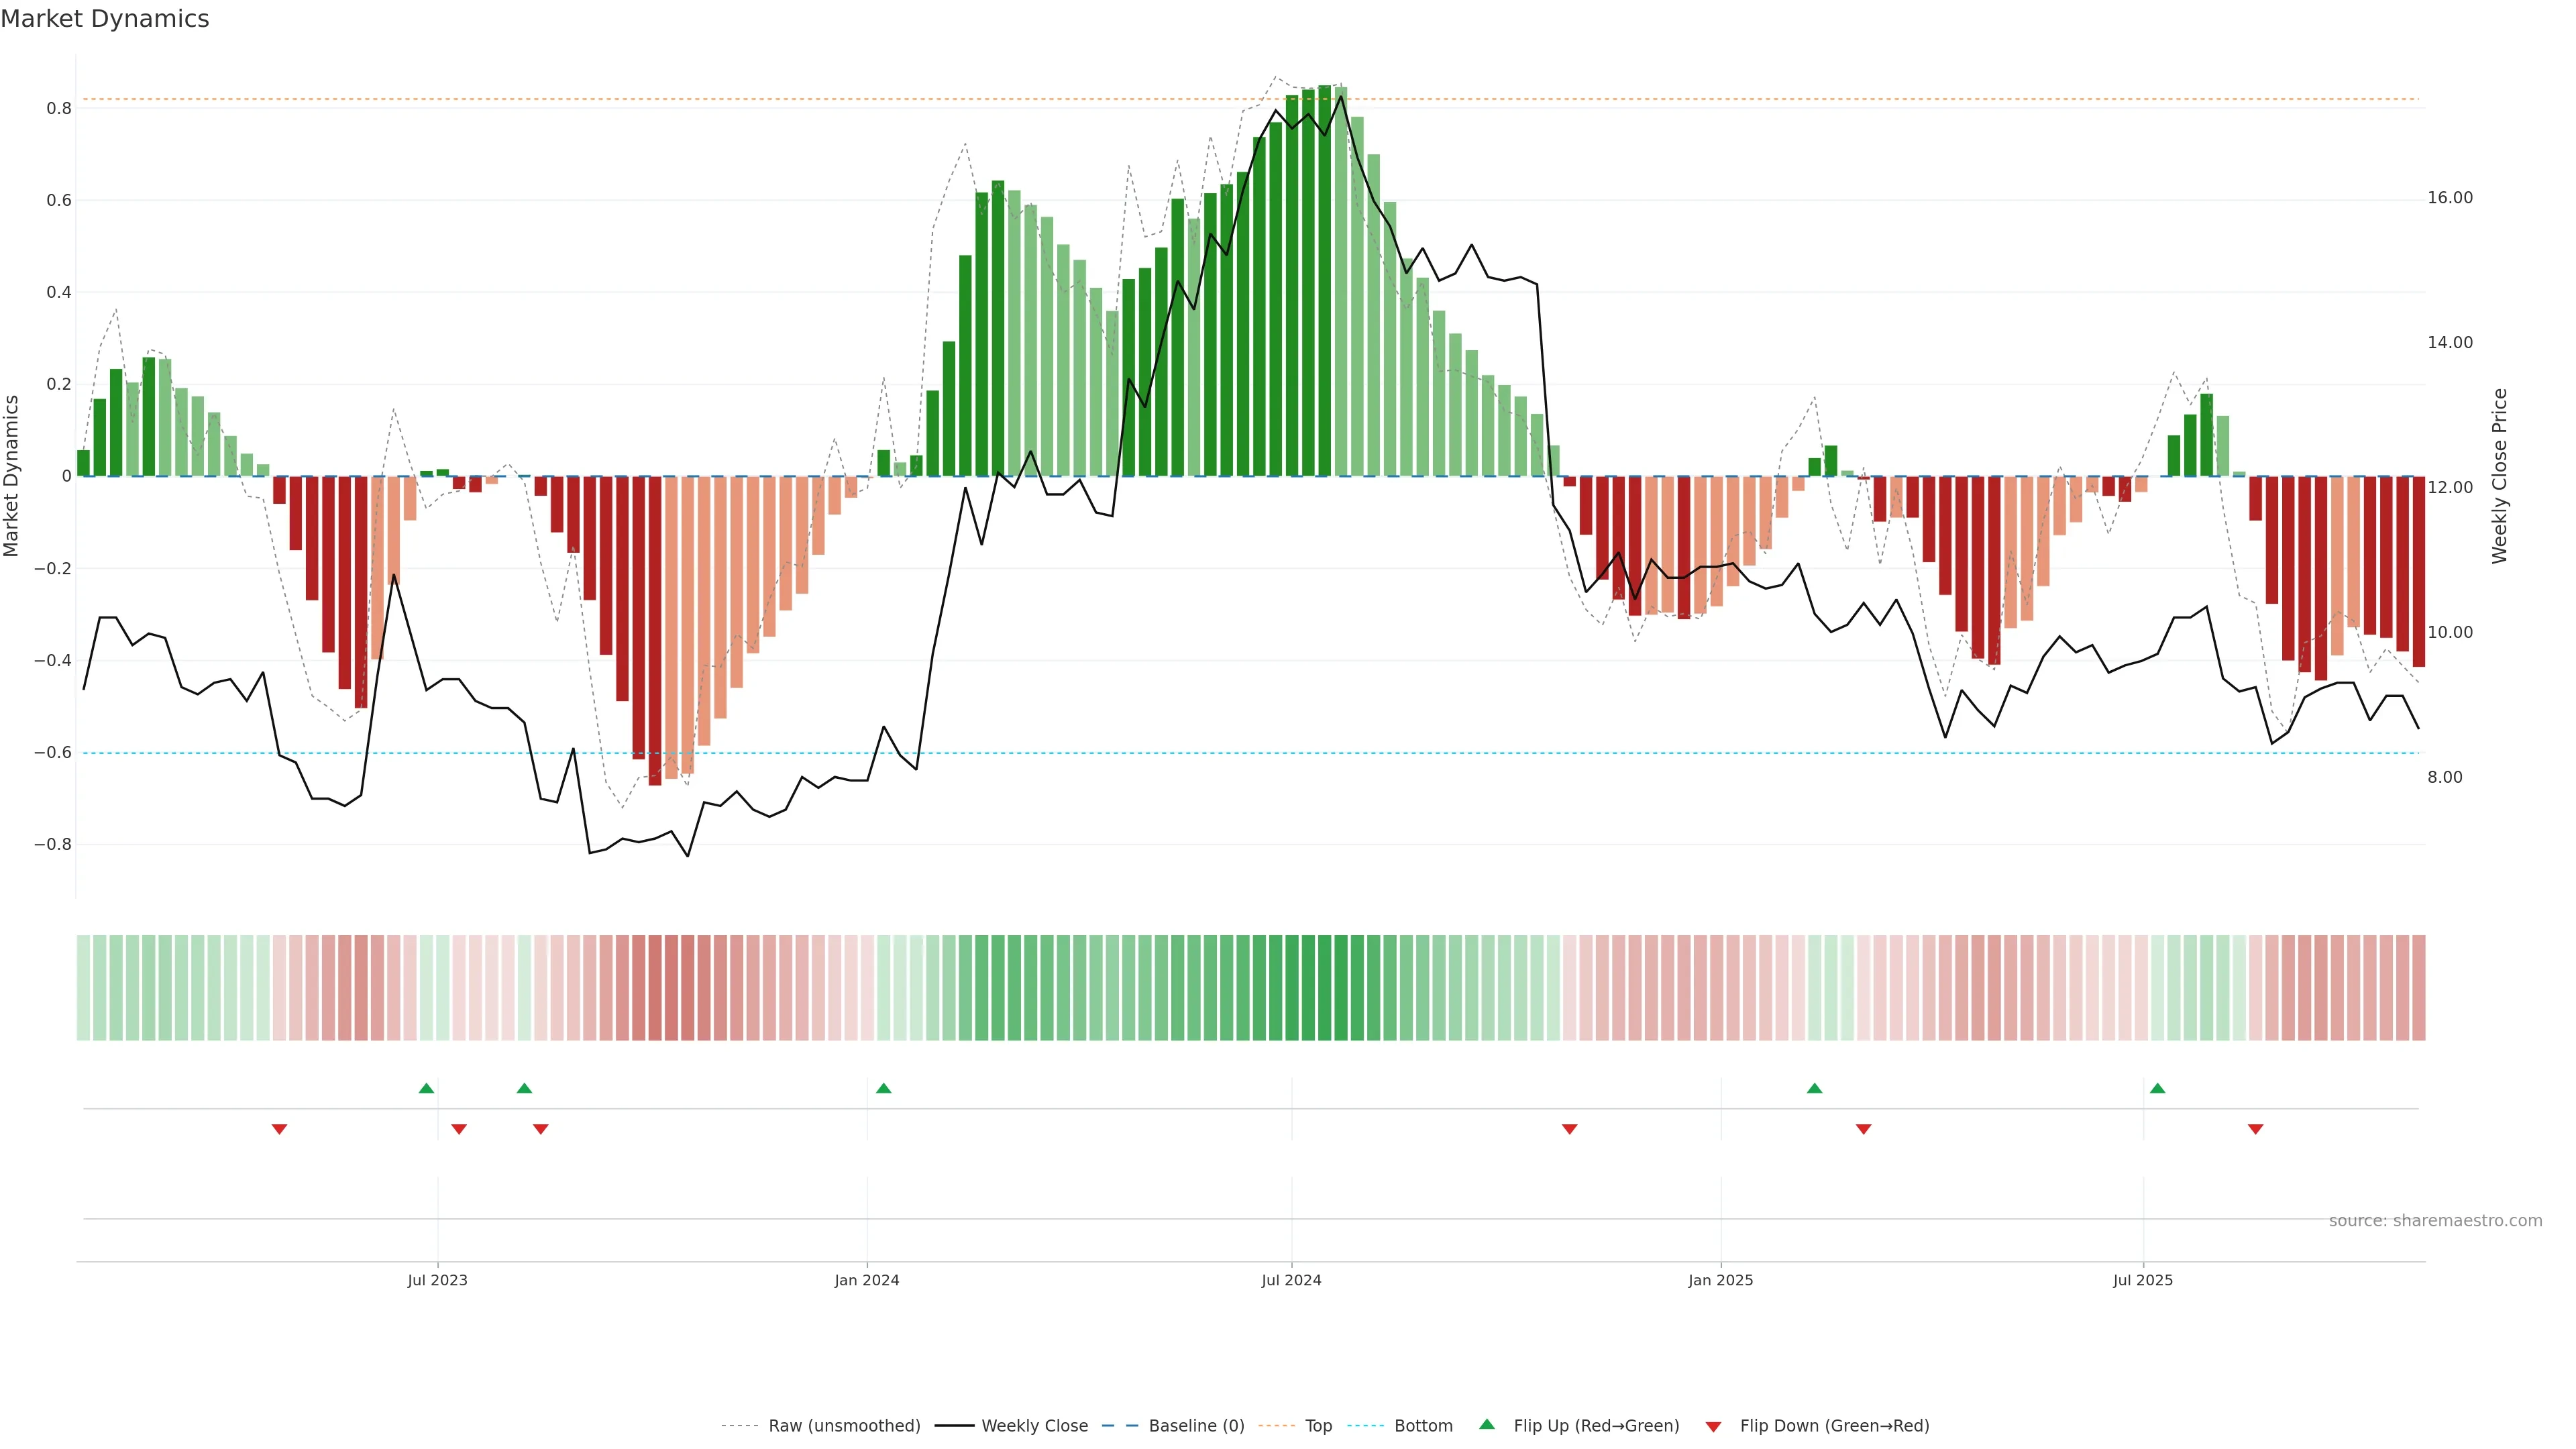Hide the Top threshold line via legend
Screen dimensions: 2576x1449
[1318, 1426]
